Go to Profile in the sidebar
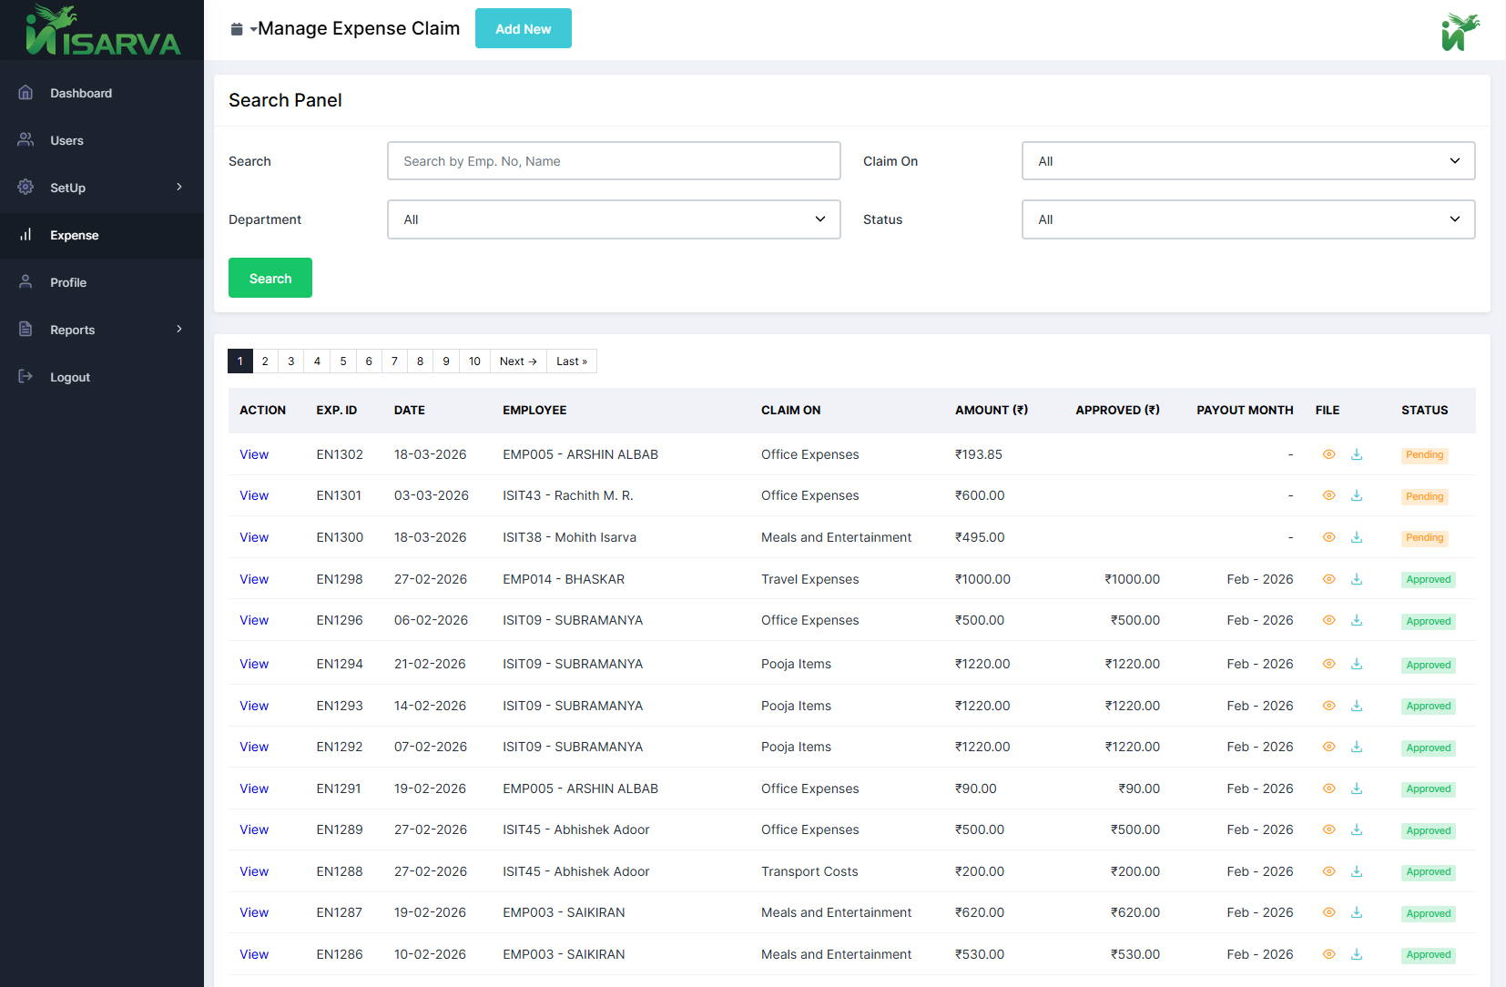Viewport: 1506px width, 987px height. tap(68, 282)
